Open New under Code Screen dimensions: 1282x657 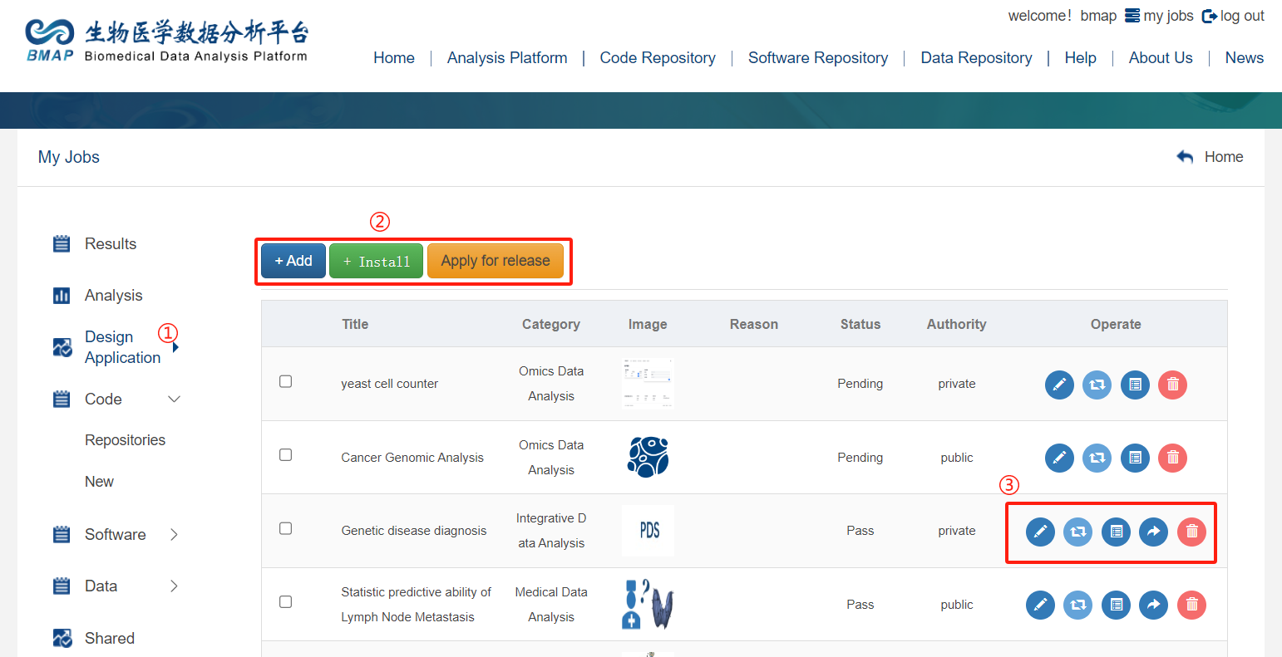coord(99,482)
